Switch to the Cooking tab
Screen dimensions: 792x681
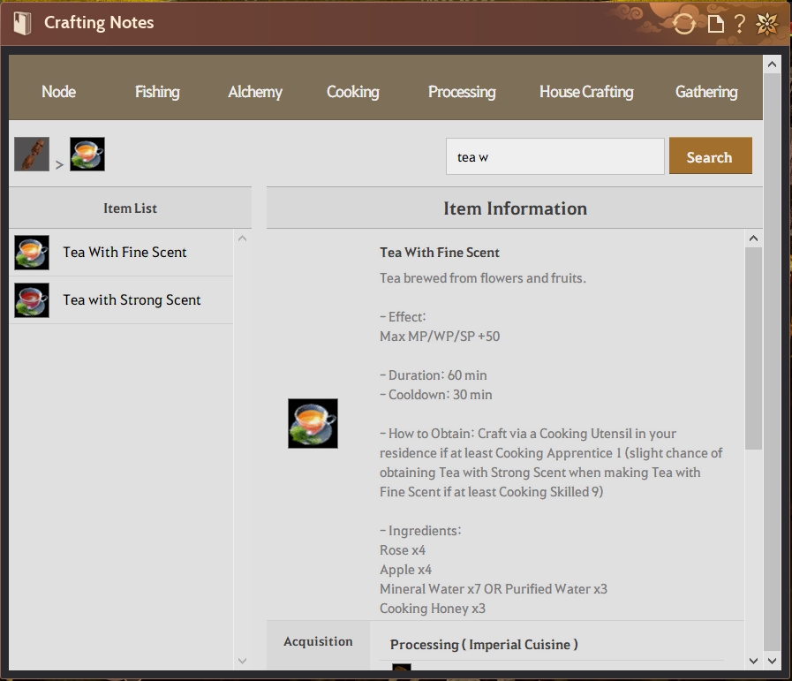coord(353,92)
